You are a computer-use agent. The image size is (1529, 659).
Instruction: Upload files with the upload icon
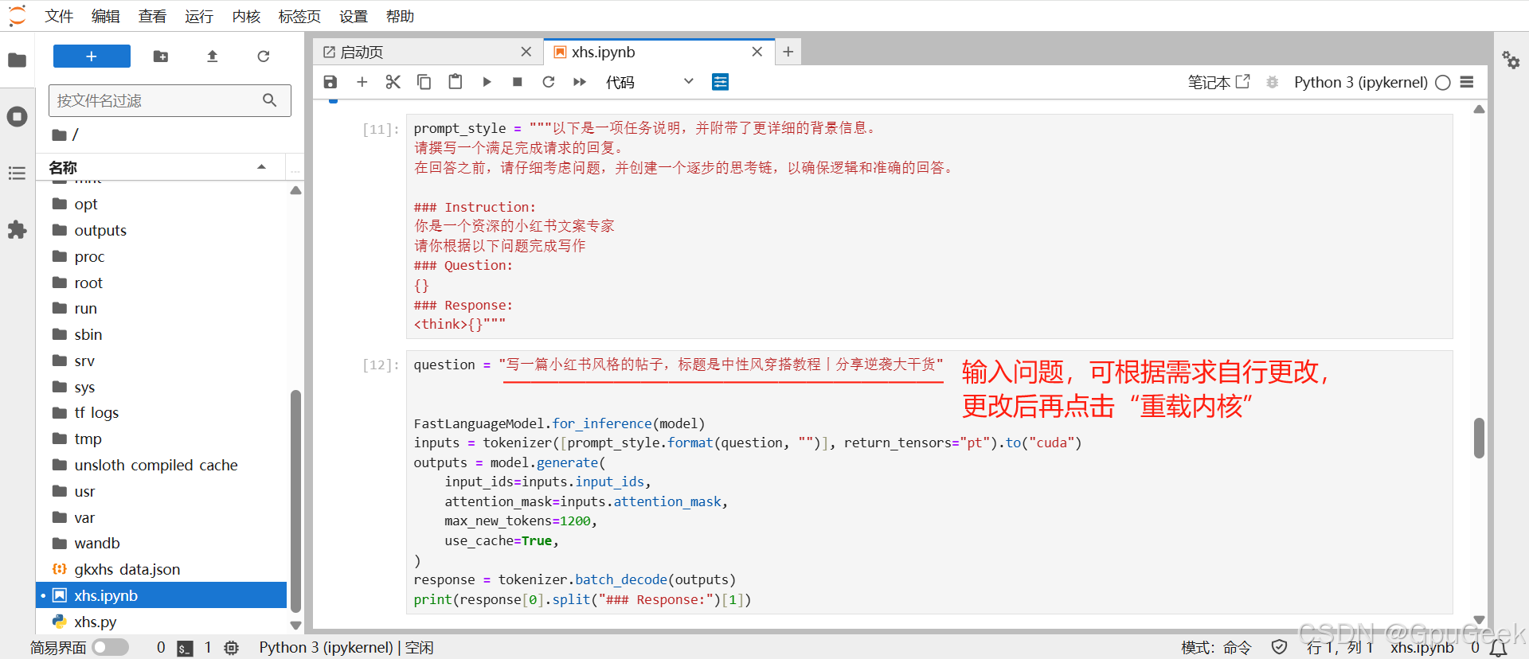[x=212, y=57]
